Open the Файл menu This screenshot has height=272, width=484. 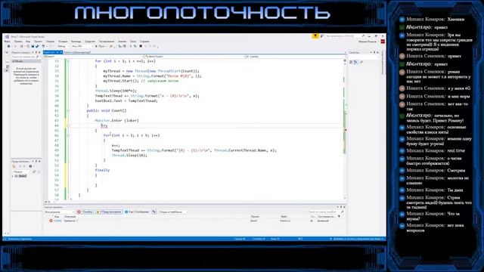tap(7, 42)
